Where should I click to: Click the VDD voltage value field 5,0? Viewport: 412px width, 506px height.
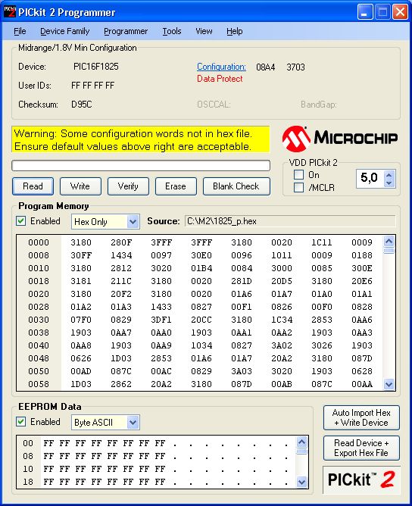tap(370, 179)
